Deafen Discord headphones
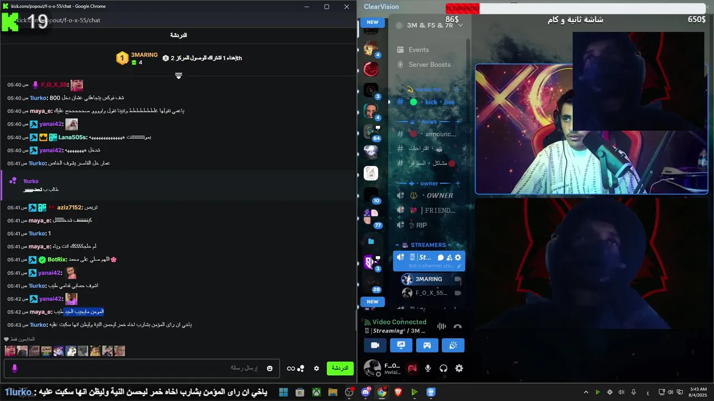Viewport: 714px width, 401px height. tap(443, 368)
